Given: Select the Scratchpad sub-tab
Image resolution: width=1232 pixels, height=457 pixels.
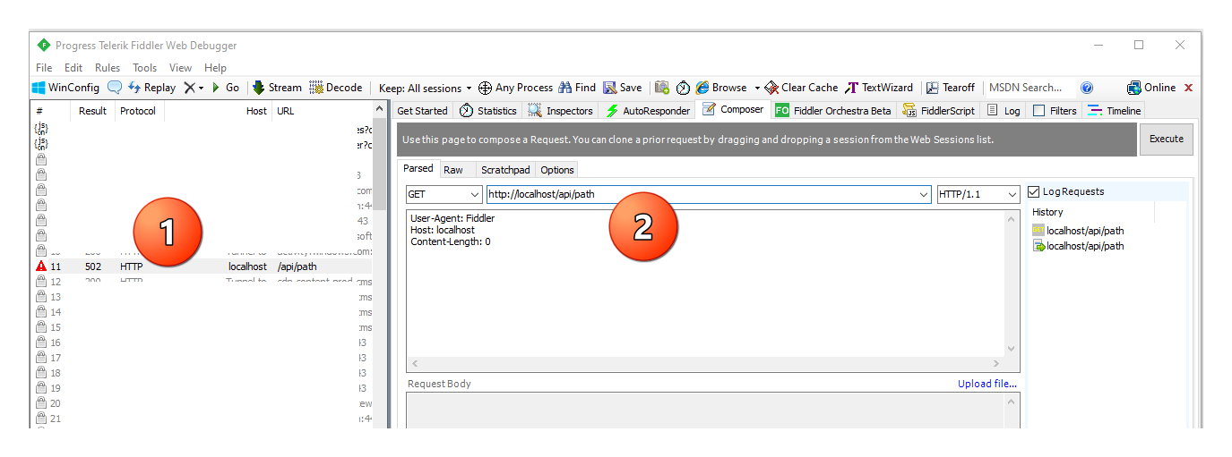Looking at the screenshot, I should coord(505,170).
